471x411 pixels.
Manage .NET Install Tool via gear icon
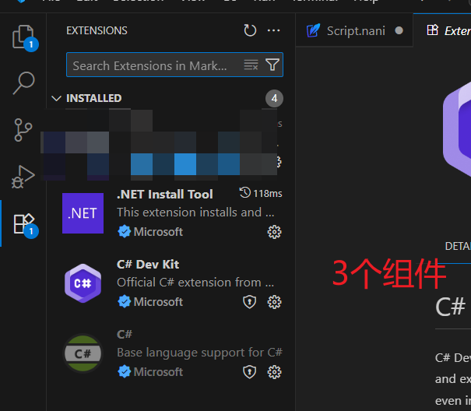(x=274, y=232)
